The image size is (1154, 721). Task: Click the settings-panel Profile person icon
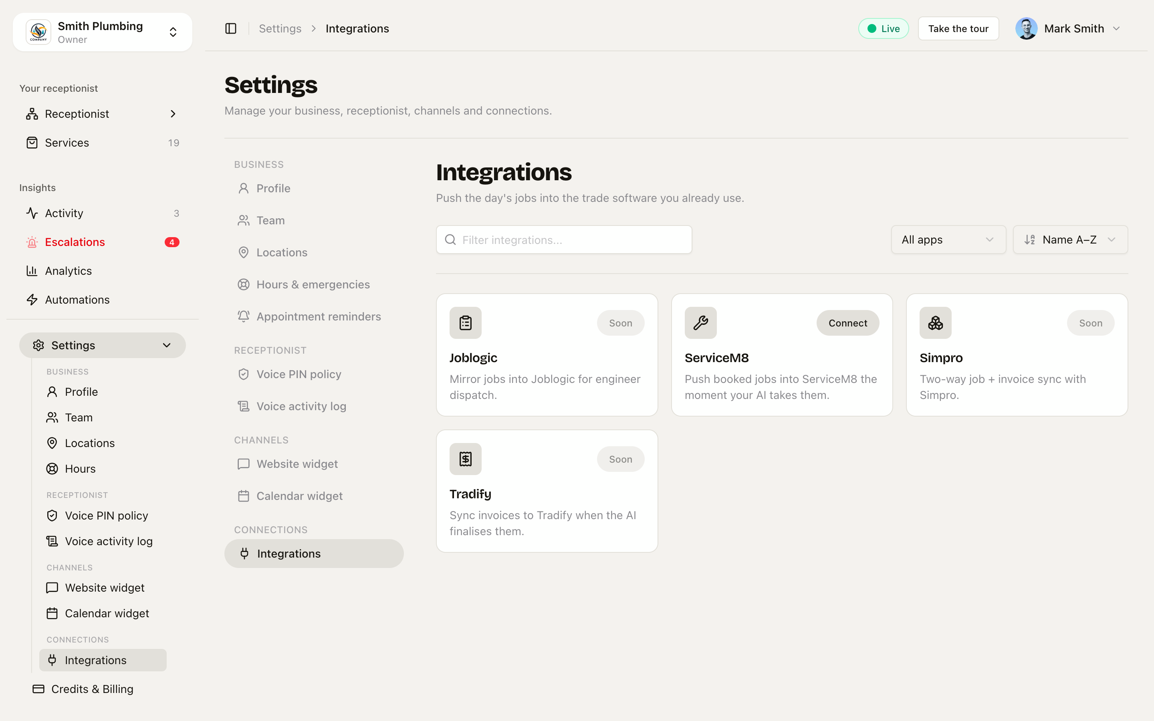pyautogui.click(x=244, y=188)
